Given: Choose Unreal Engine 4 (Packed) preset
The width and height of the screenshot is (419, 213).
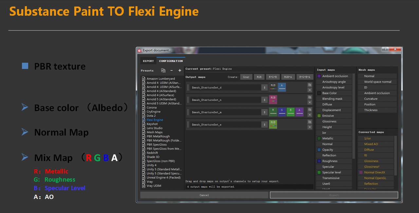Looking at the screenshot, I should pyautogui.click(x=163, y=177).
